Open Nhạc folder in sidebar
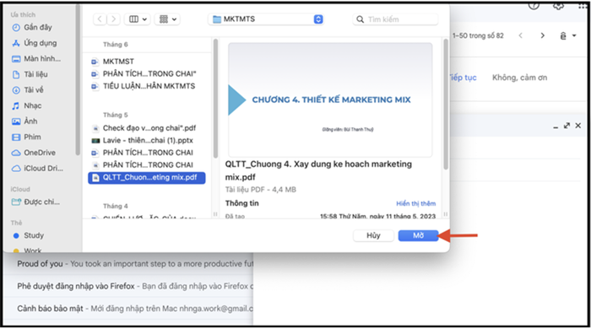Viewport: 591px width, 328px height. pos(27,105)
